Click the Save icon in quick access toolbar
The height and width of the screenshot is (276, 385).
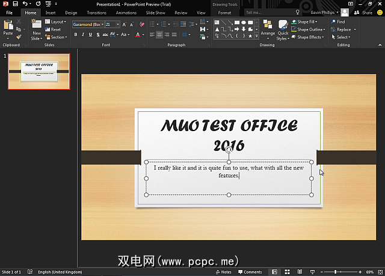[x=14, y=4]
